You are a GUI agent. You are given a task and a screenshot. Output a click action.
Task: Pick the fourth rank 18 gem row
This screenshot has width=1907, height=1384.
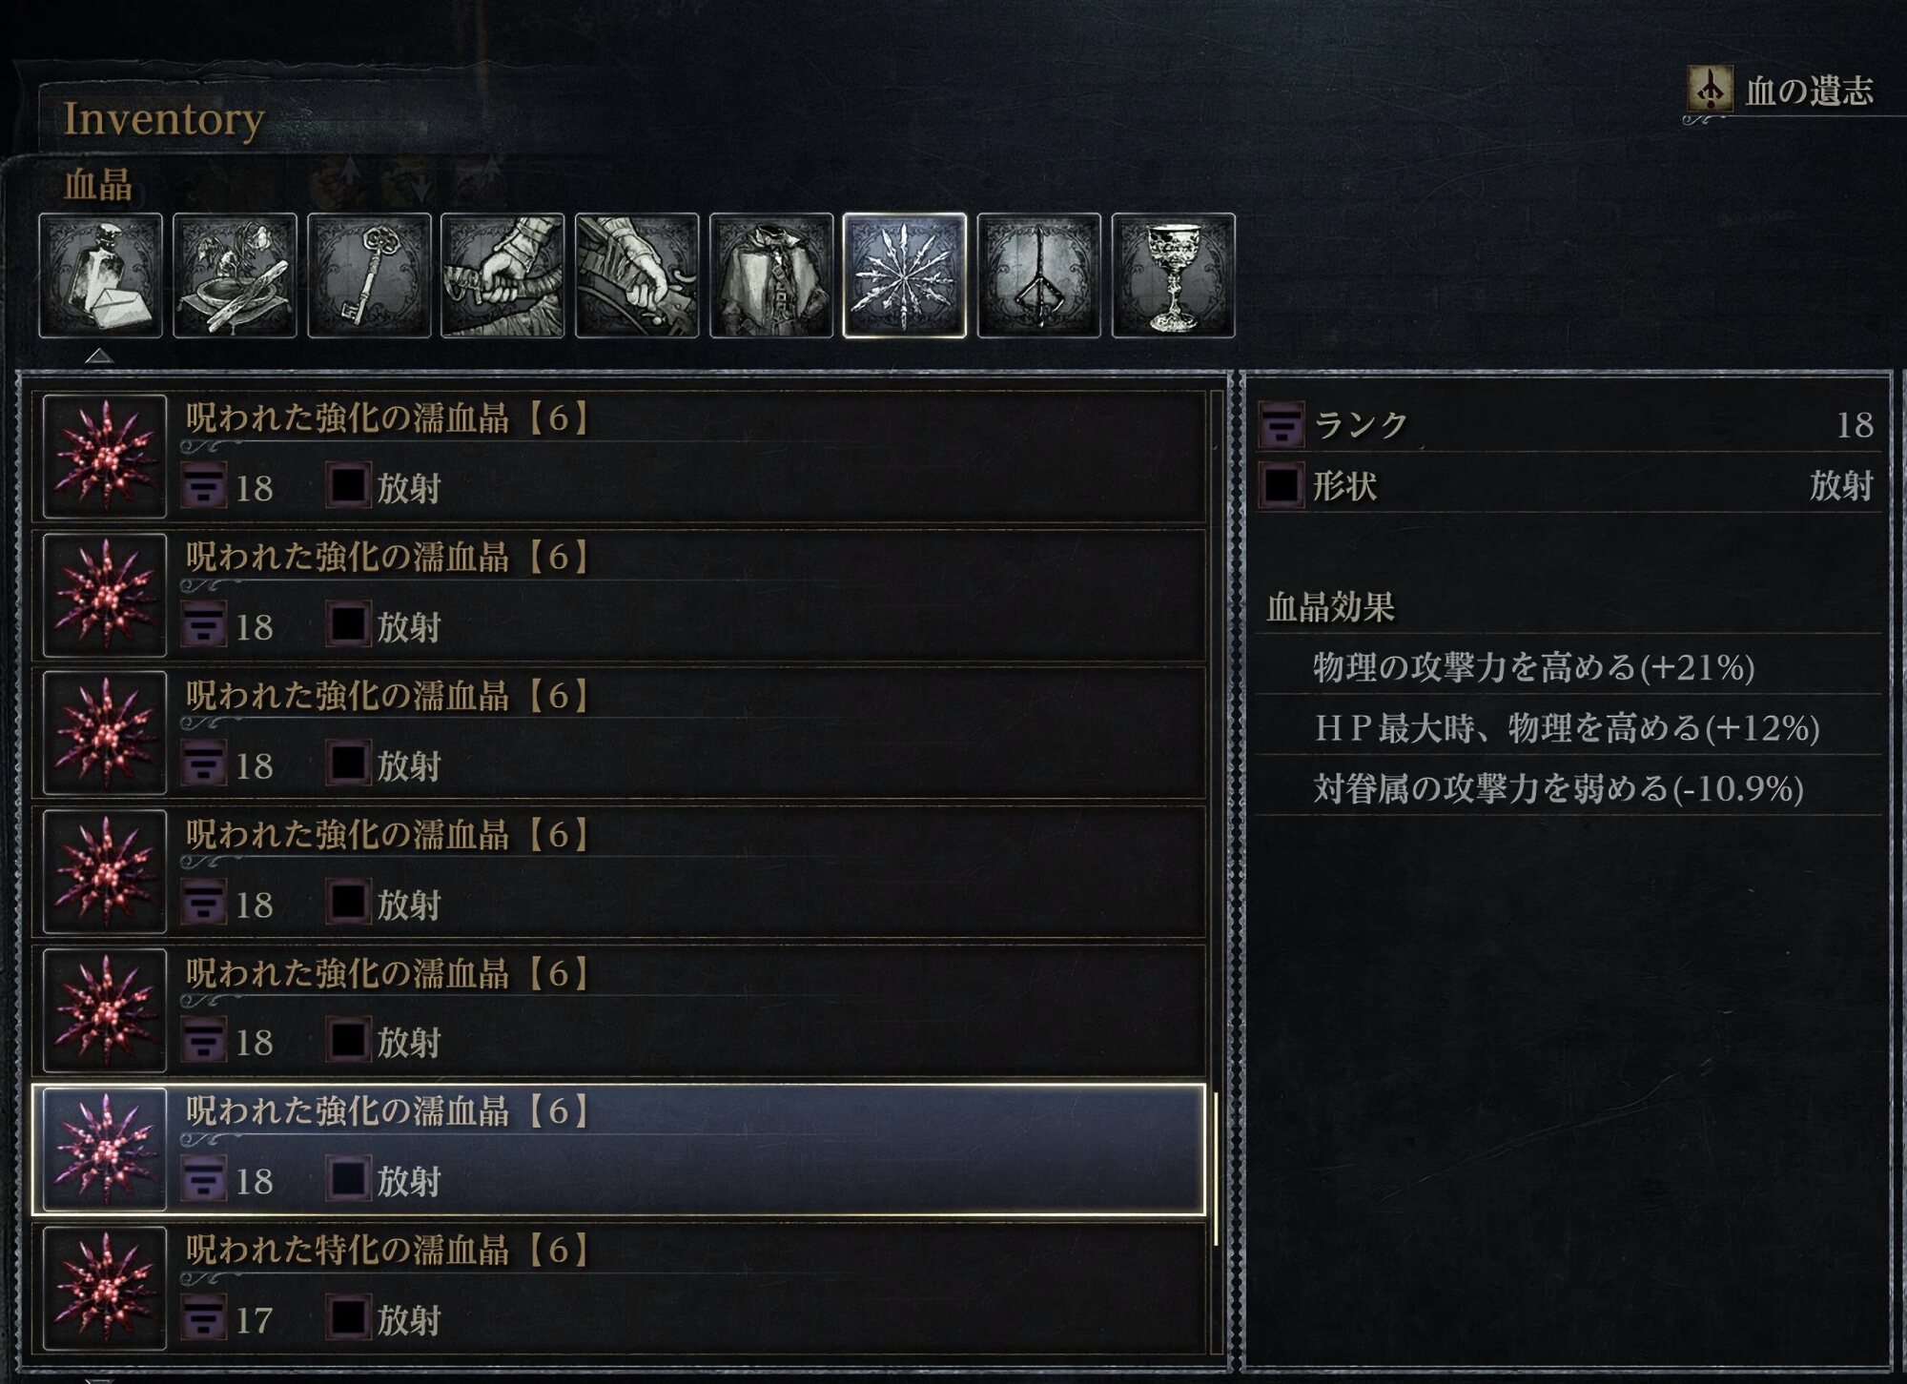point(620,872)
